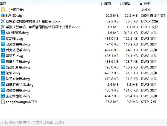Click the 2.4 MB original size value
Viewport: 167px width, 126px height.
113,85
